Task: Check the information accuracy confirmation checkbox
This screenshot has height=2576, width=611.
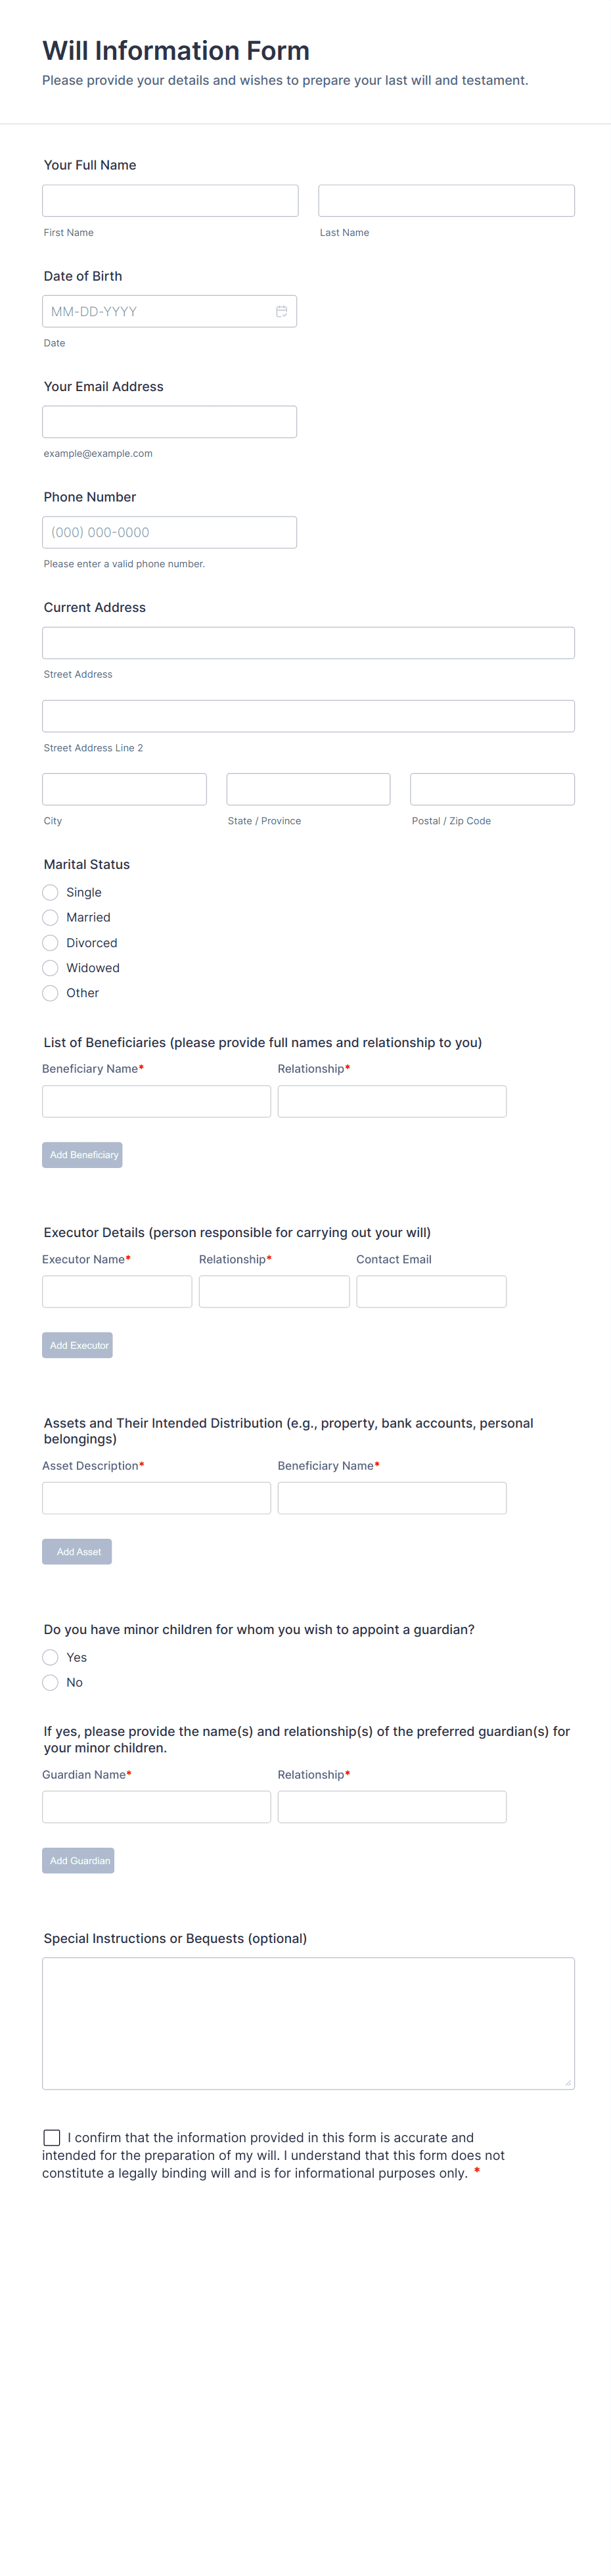Action: [52, 2137]
